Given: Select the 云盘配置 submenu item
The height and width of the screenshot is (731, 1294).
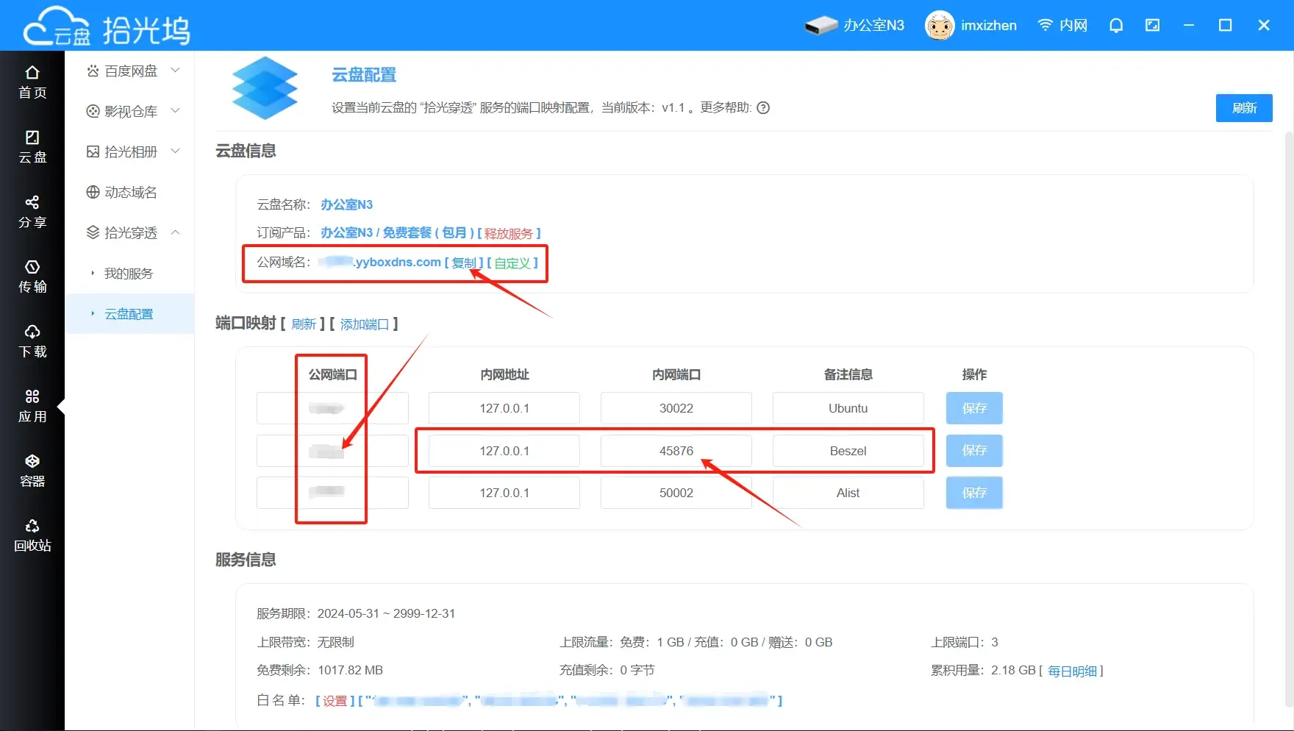Looking at the screenshot, I should [129, 314].
